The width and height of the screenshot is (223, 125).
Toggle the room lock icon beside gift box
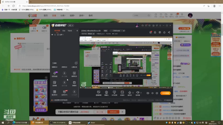point(155,32)
